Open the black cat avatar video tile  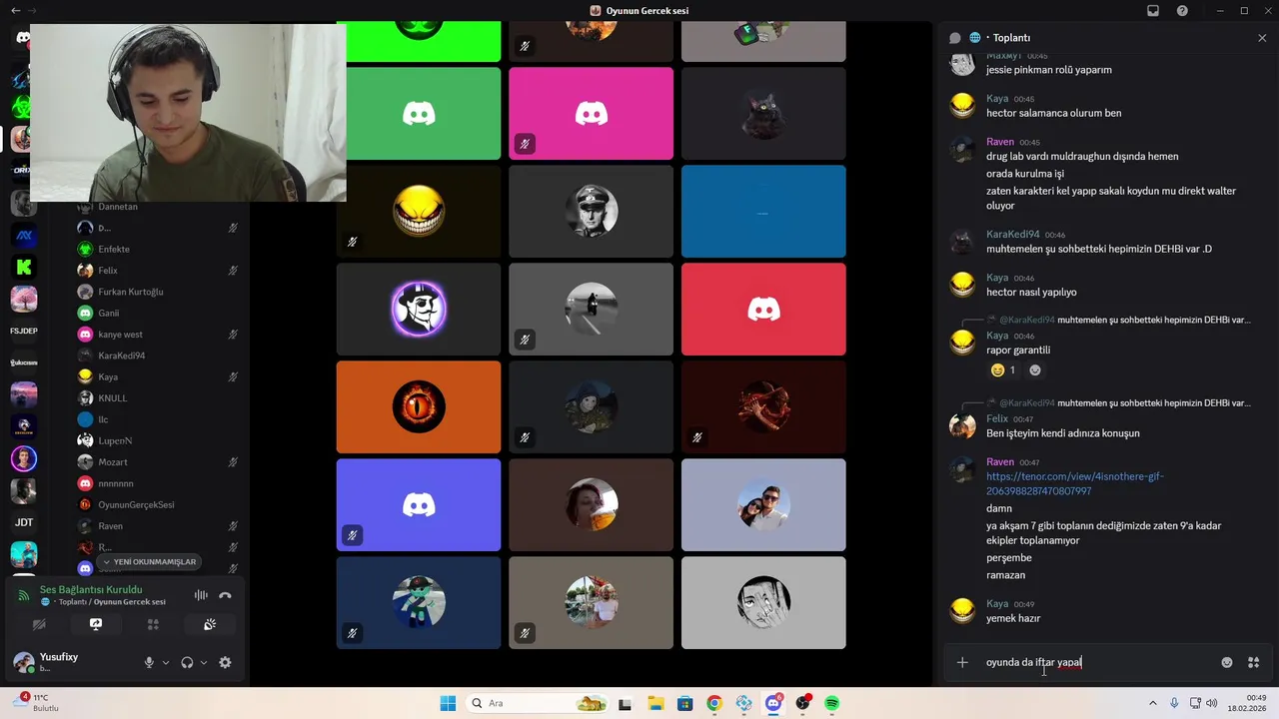[x=763, y=113]
